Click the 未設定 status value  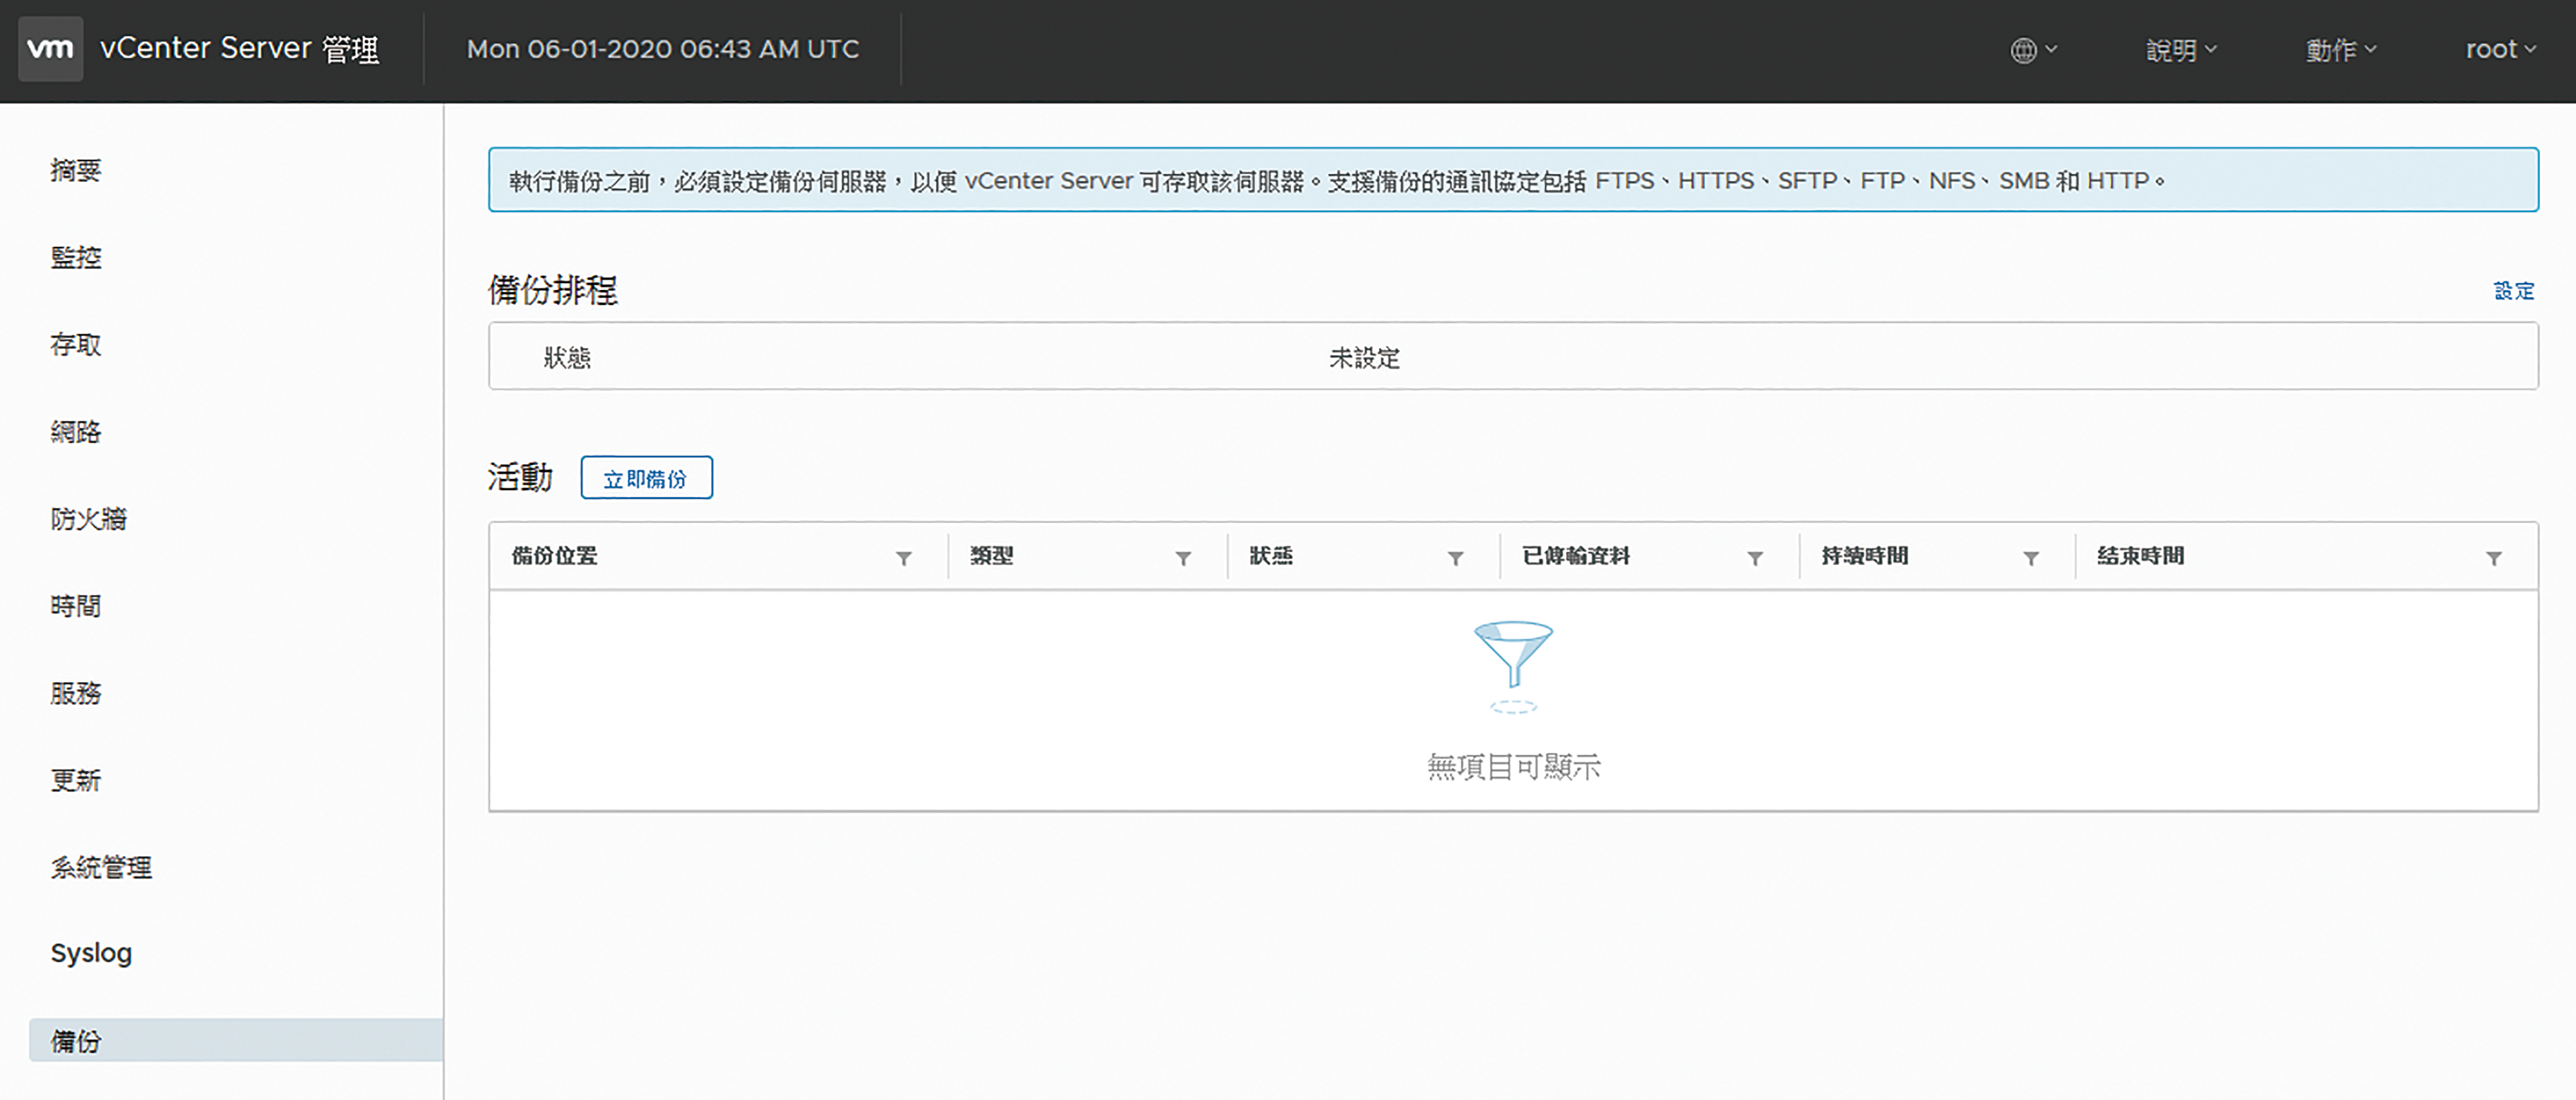[1364, 357]
